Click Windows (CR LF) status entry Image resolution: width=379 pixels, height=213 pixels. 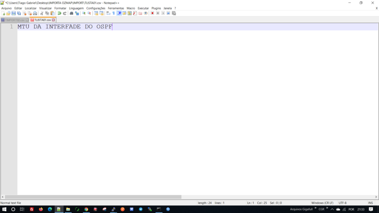click(322, 203)
